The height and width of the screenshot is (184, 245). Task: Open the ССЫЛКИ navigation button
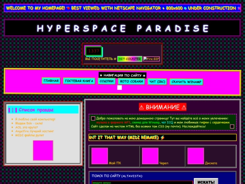pyautogui.click(x=107, y=81)
